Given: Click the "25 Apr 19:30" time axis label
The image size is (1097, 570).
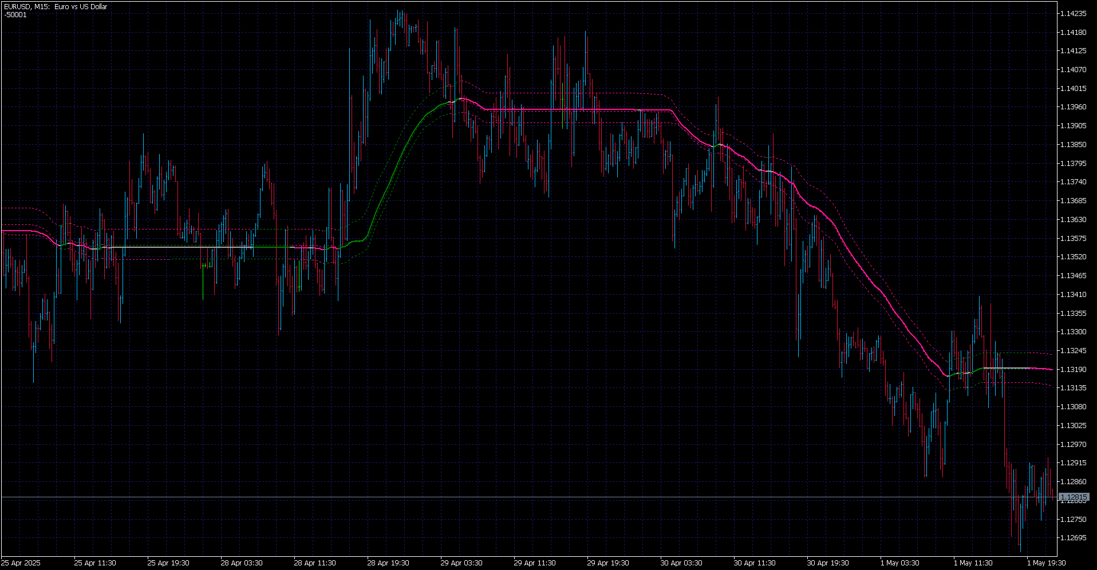Looking at the screenshot, I should point(168,563).
